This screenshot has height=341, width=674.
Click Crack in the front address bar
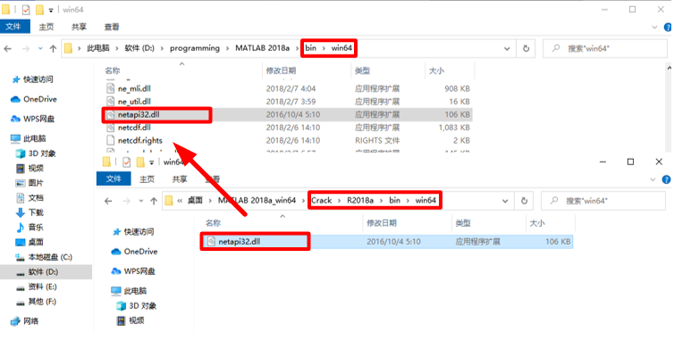pyautogui.click(x=322, y=200)
